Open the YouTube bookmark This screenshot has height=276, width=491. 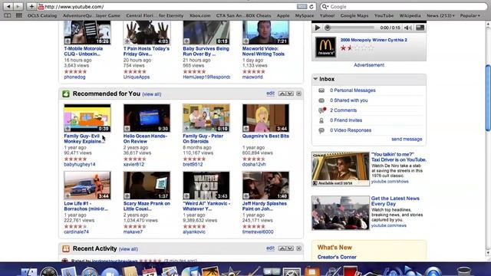pos(384,15)
